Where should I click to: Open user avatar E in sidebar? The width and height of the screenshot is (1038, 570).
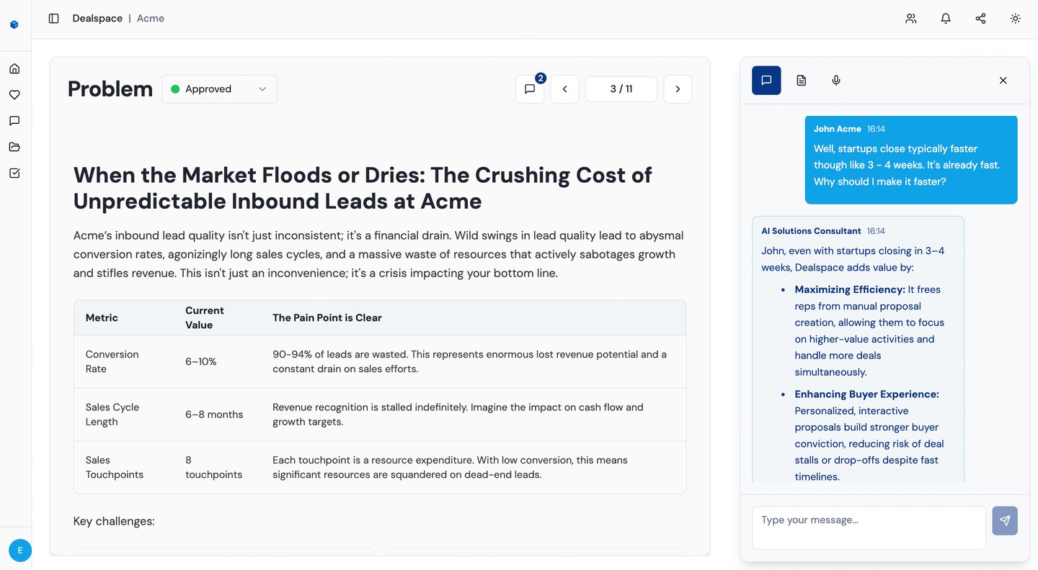(20, 551)
